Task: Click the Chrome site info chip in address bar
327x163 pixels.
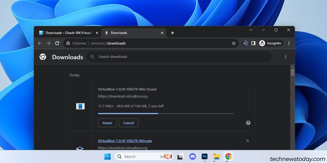Action: pyautogui.click(x=76, y=43)
